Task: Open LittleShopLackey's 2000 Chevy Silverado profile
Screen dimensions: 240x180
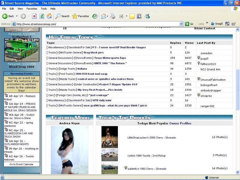Action: tap(151, 138)
